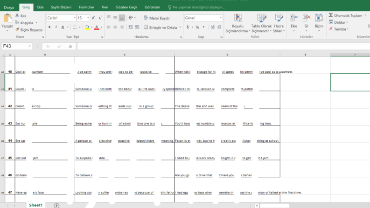Toggle bold K formatting

click(49, 27)
